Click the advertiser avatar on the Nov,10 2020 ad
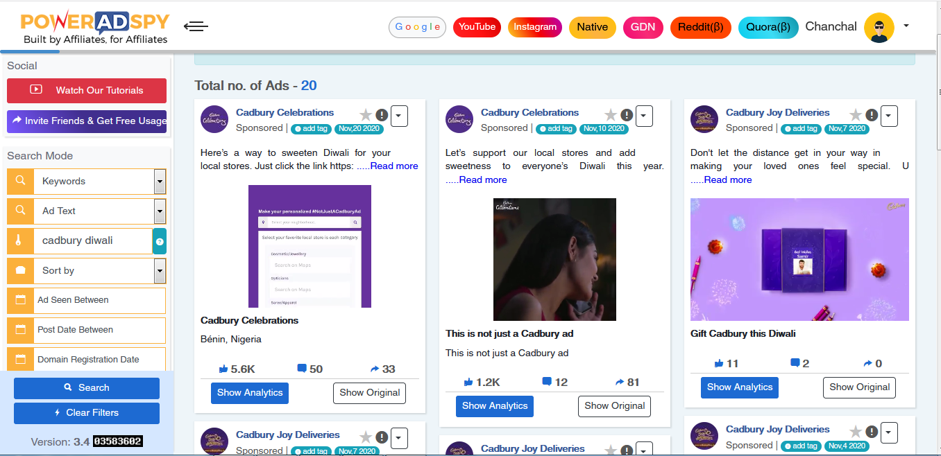Screen dimensions: 941x456 pos(459,119)
